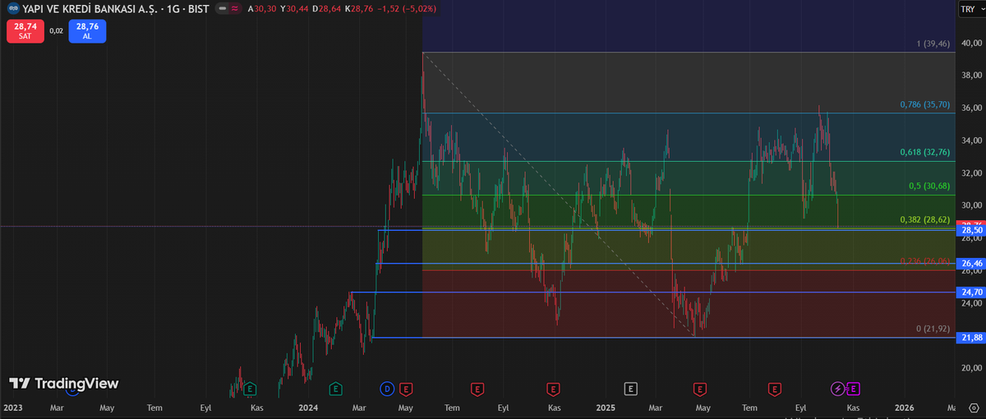Image resolution: width=986 pixels, height=419 pixels.
Task: Click the 32,00 price scale tick
Action: coord(972,173)
